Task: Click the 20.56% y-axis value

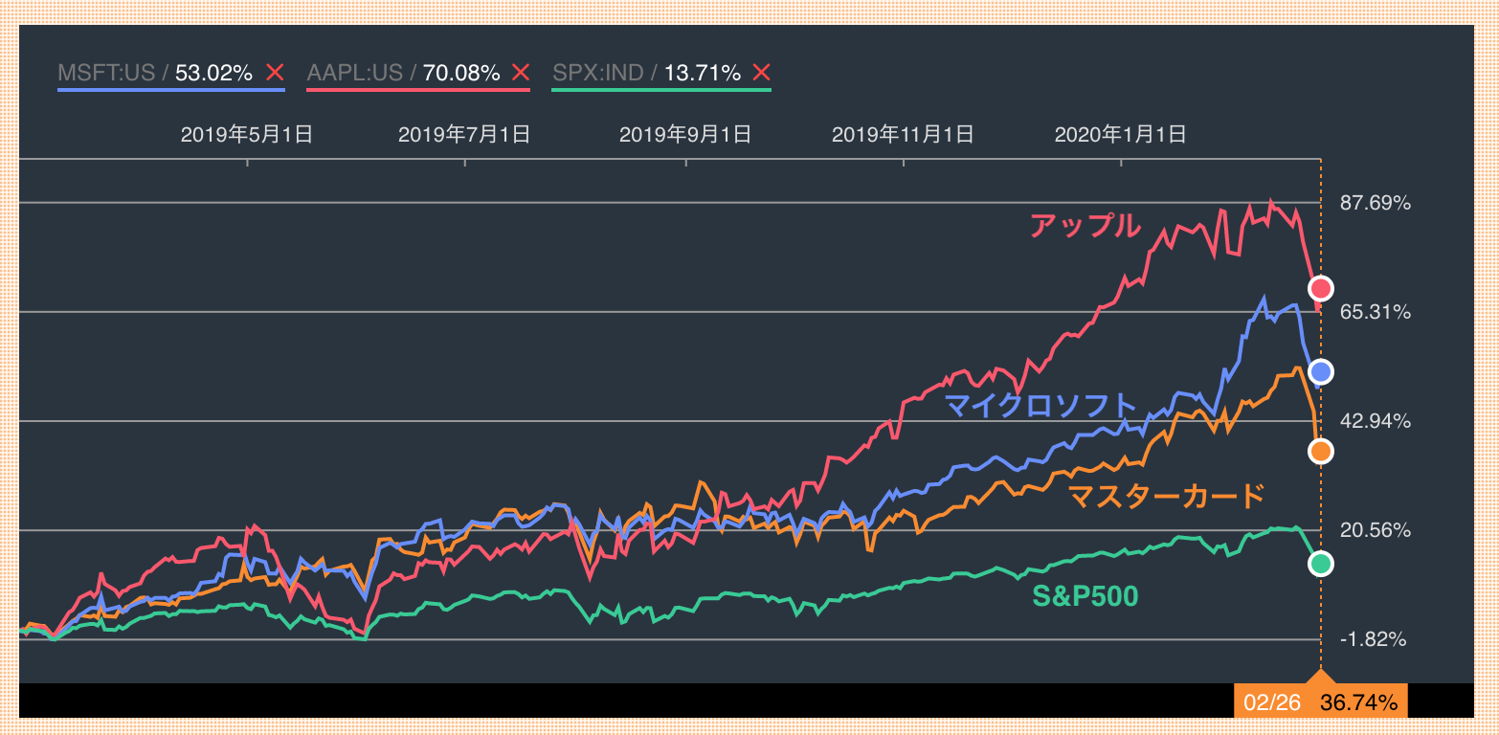Action: point(1375,530)
